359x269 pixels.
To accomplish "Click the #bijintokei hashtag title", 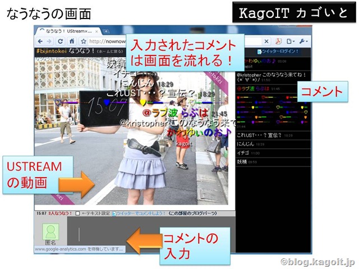I will tap(51, 51).
